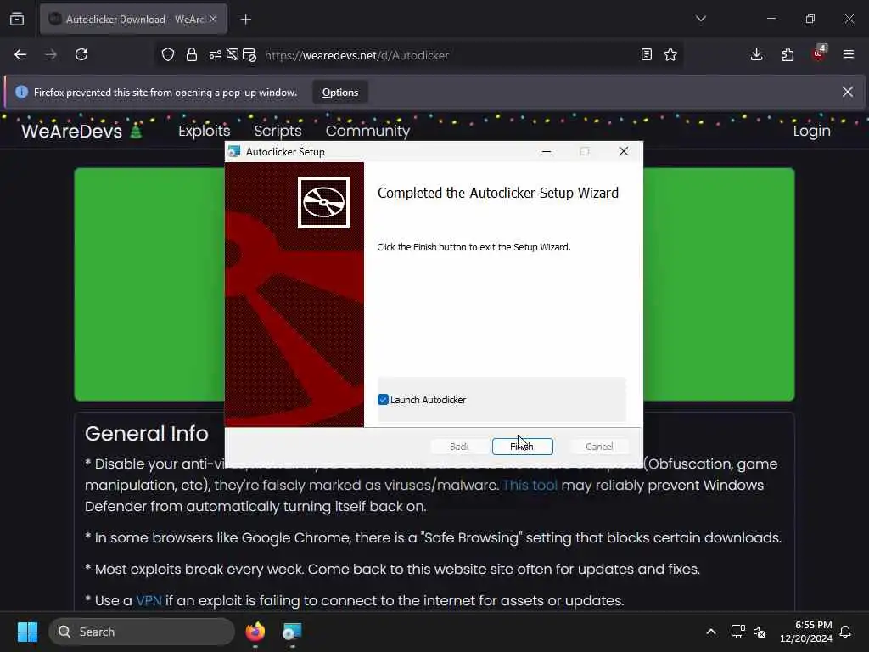Screen dimensions: 869x652
Task: Click the disabled Back button in setup
Action: pyautogui.click(x=459, y=447)
